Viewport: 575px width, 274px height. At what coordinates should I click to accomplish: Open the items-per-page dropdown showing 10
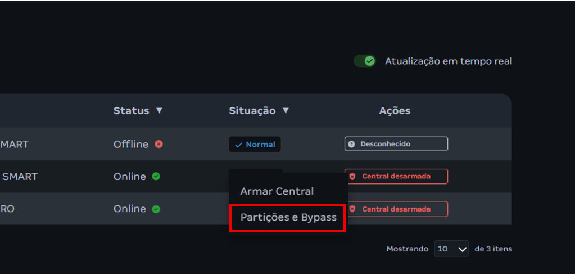click(451, 249)
